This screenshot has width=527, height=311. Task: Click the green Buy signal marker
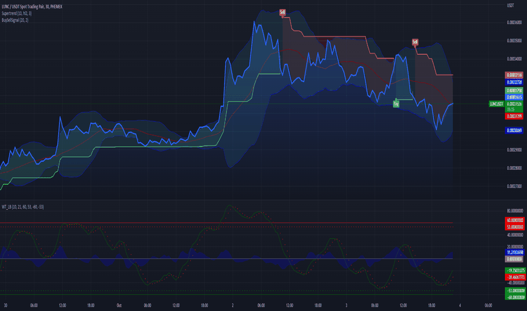pyautogui.click(x=396, y=104)
